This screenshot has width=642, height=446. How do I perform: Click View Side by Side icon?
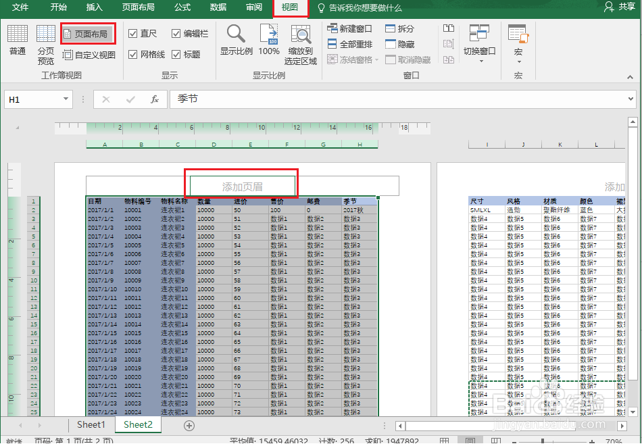(x=449, y=28)
